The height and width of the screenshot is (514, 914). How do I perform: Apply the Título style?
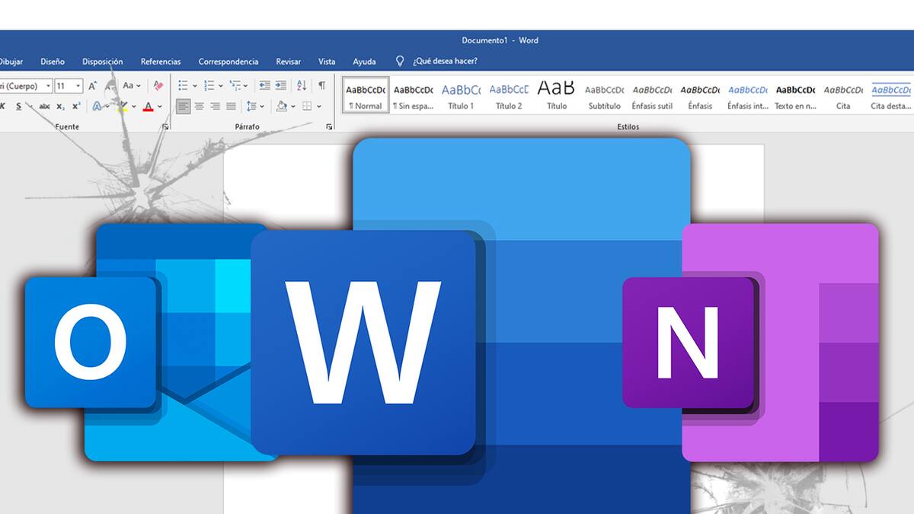point(557,95)
